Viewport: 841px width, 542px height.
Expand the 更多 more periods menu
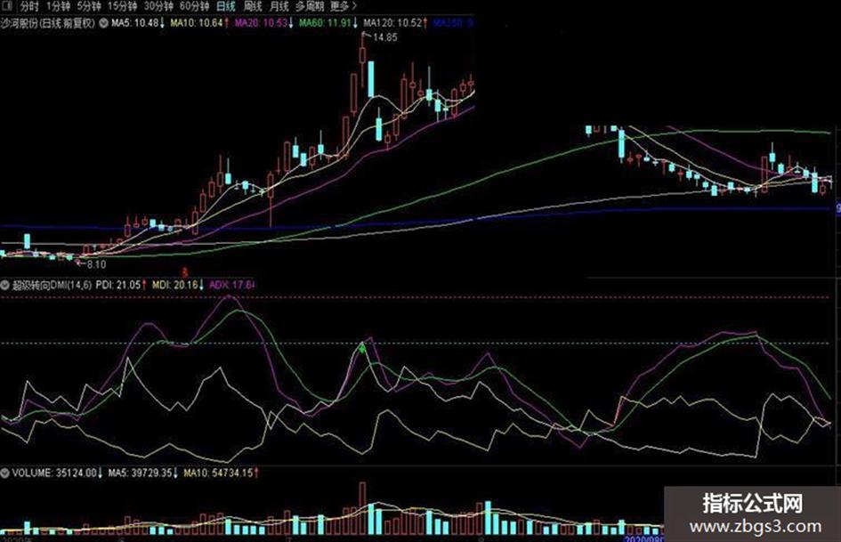[344, 6]
